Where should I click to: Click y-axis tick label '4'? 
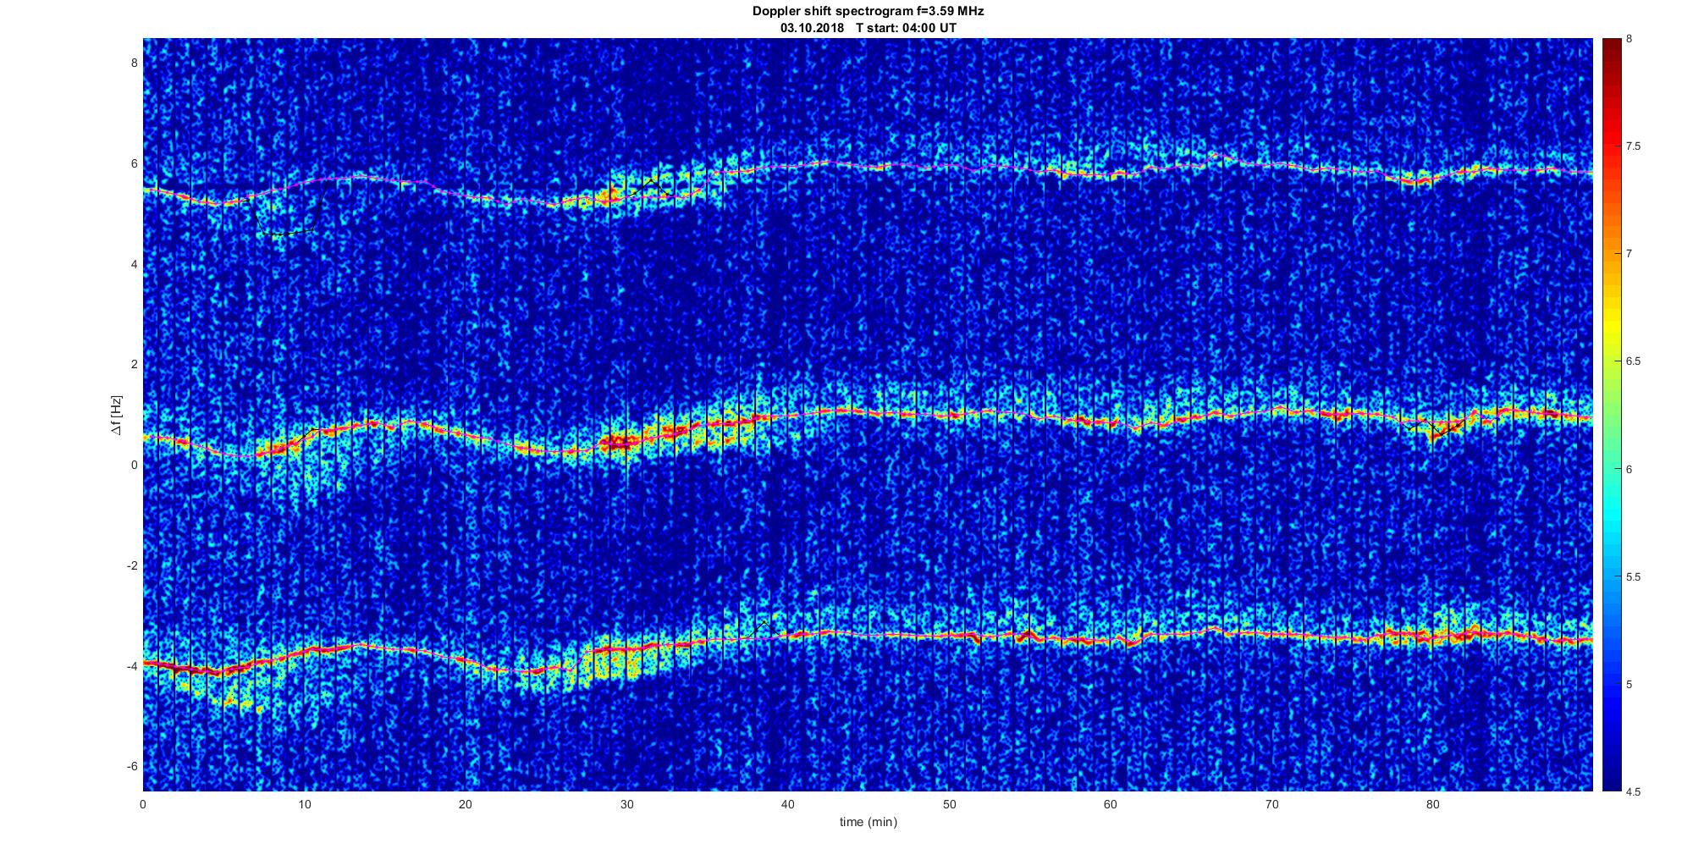click(133, 264)
